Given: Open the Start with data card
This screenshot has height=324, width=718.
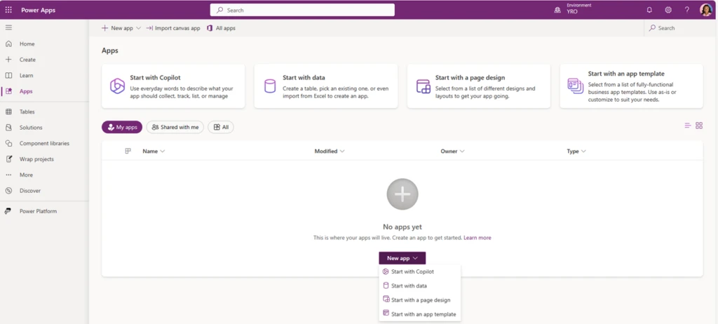Looking at the screenshot, I should (326, 86).
